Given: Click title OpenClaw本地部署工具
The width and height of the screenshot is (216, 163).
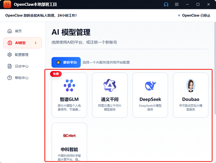Looking at the screenshot, I should [x=35, y=4].
